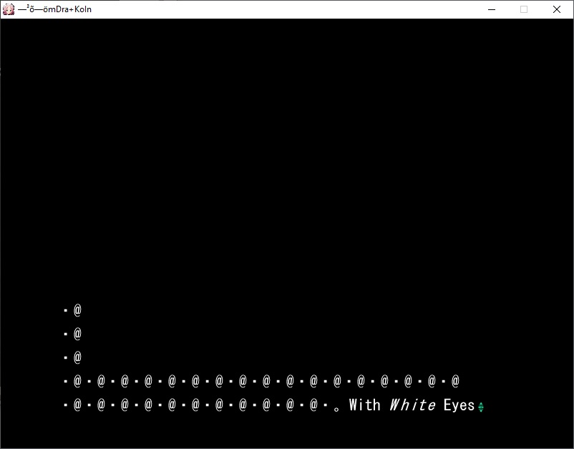Click the empty title bar space

click(x=286, y=9)
